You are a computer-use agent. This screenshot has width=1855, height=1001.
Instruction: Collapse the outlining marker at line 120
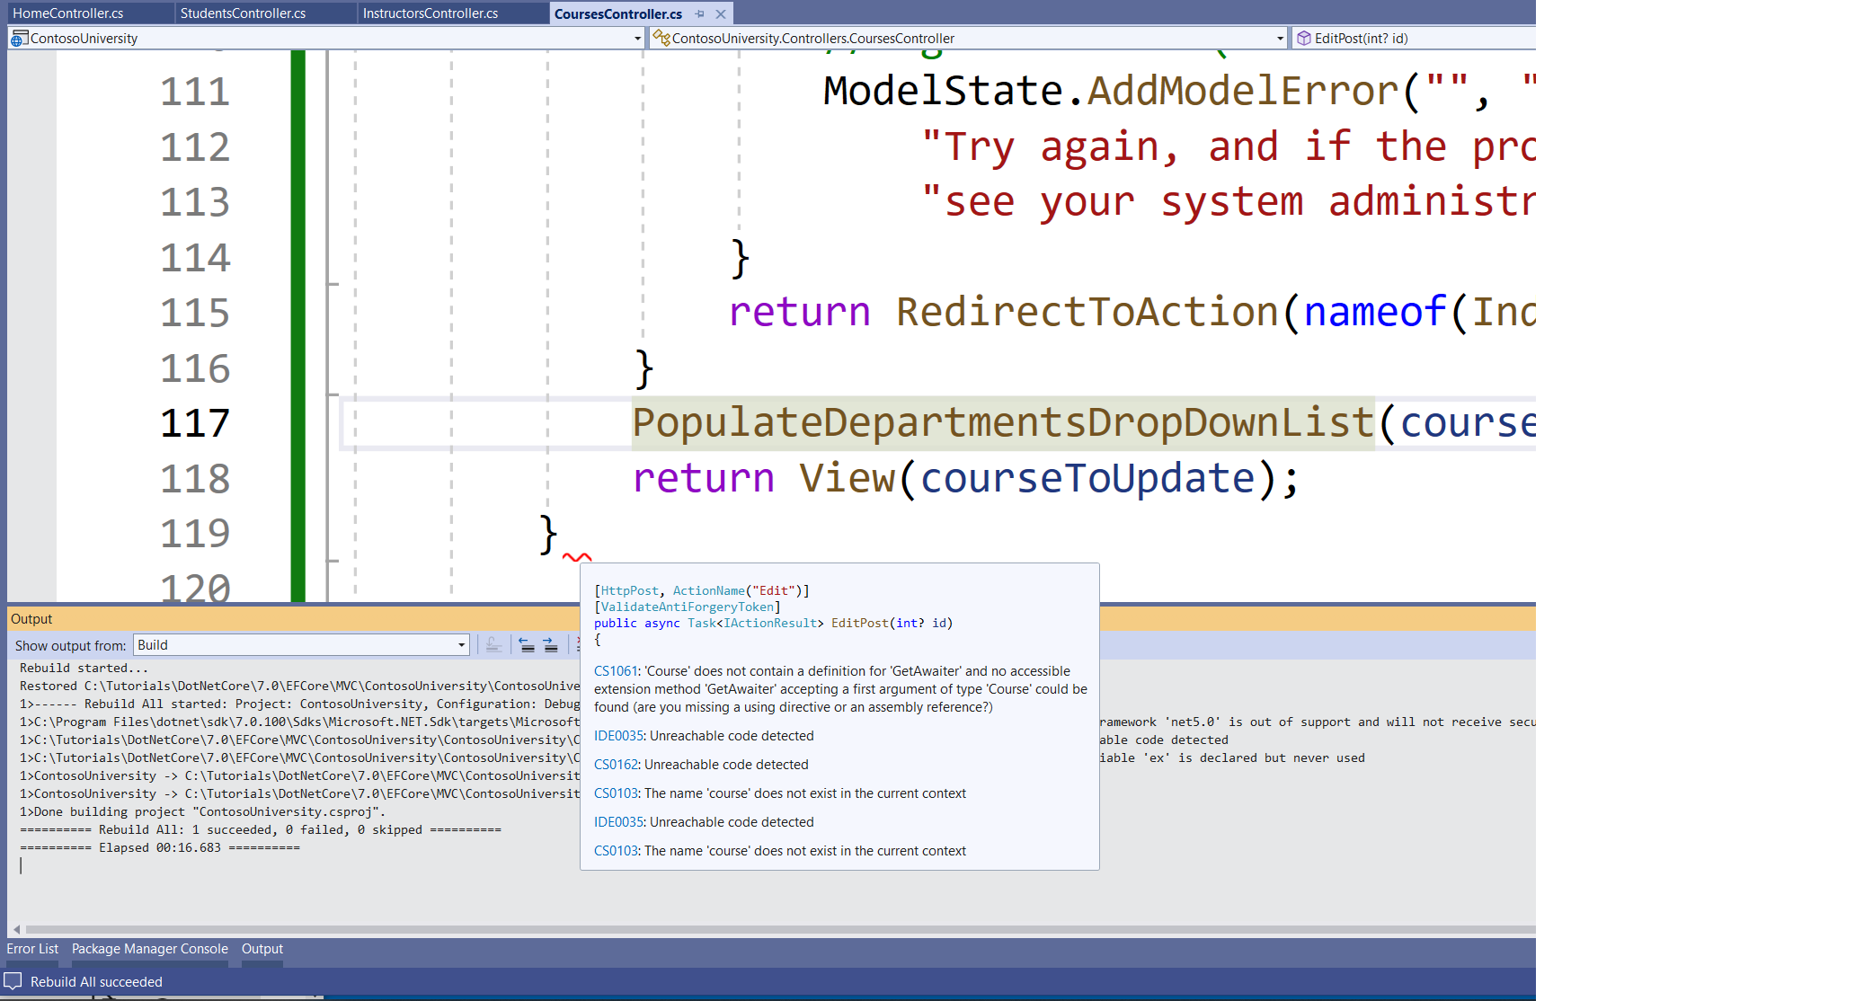click(333, 562)
